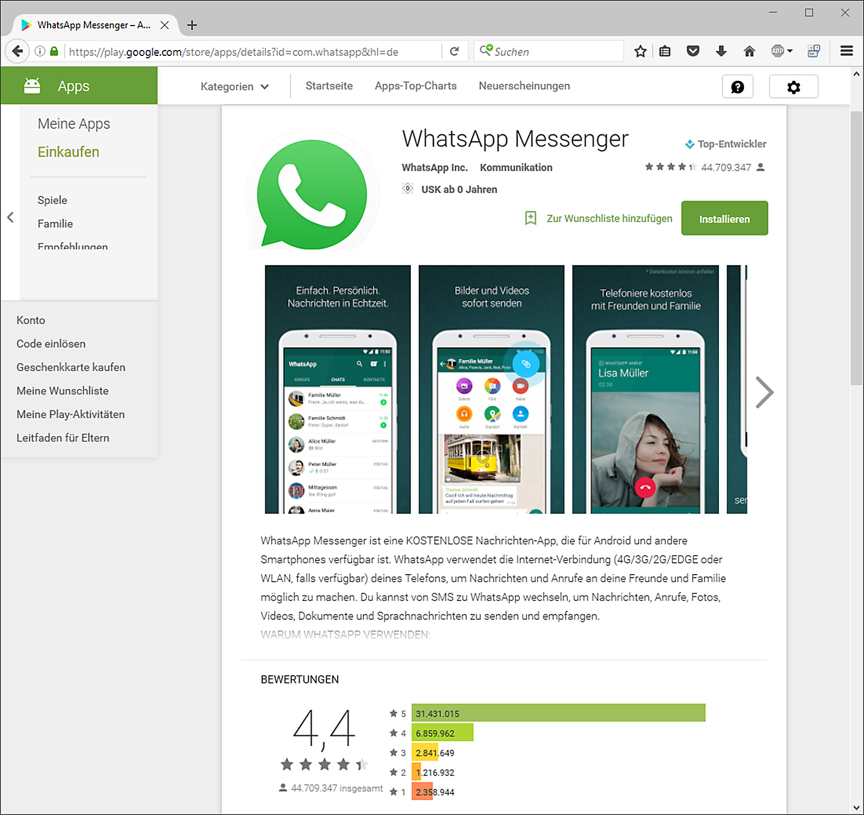Viewport: 864px width, 815px height.
Task: Click the green padlock security icon
Action: [54, 51]
